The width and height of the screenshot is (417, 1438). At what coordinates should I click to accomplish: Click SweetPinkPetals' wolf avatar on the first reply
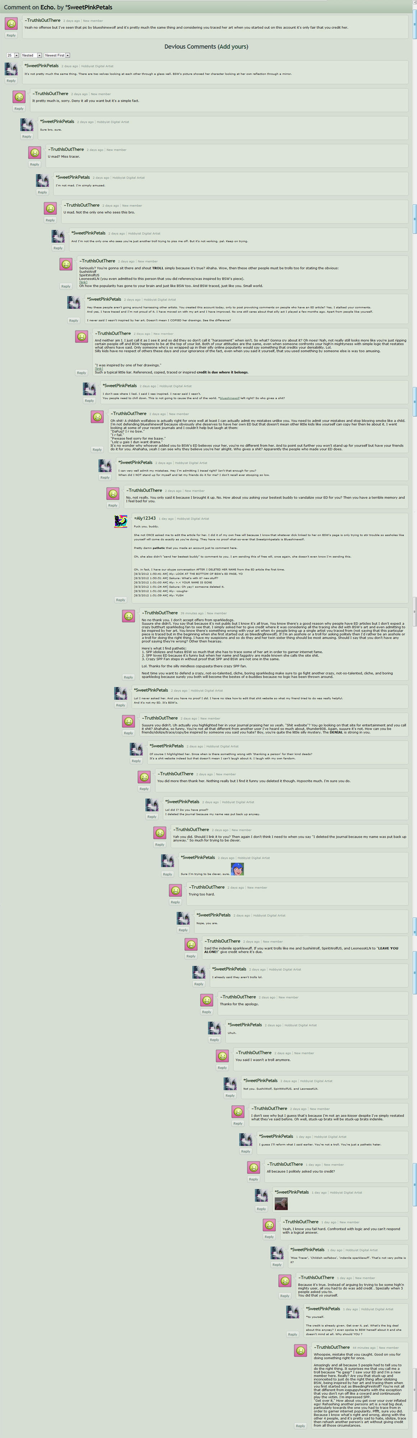pyautogui.click(x=11, y=69)
